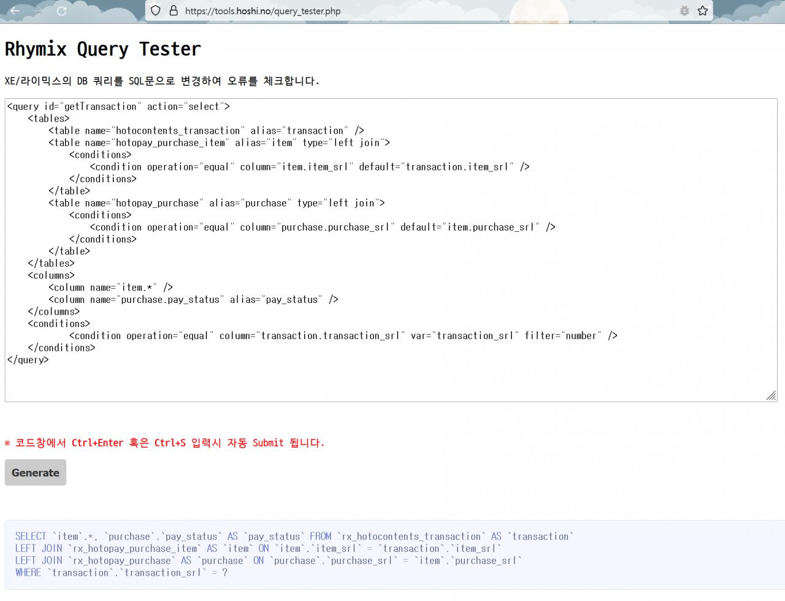Click the table name="hotopay_purchase" alias="purchase" line

coord(216,203)
